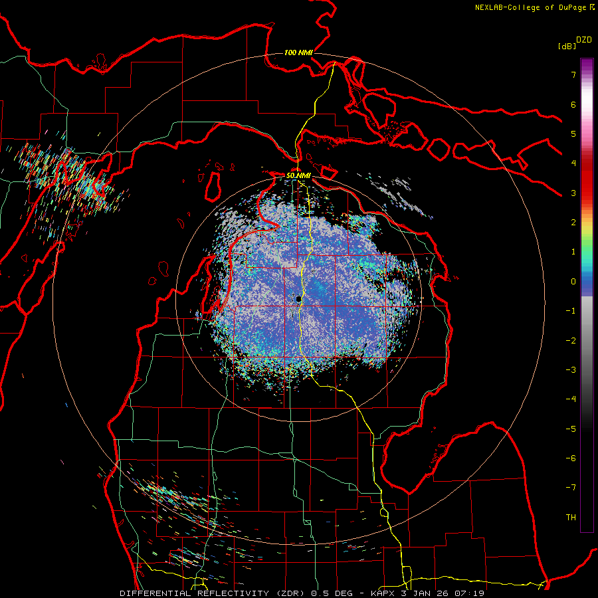Click the -4 value on color scale
The width and height of the screenshot is (598, 598).
click(571, 399)
